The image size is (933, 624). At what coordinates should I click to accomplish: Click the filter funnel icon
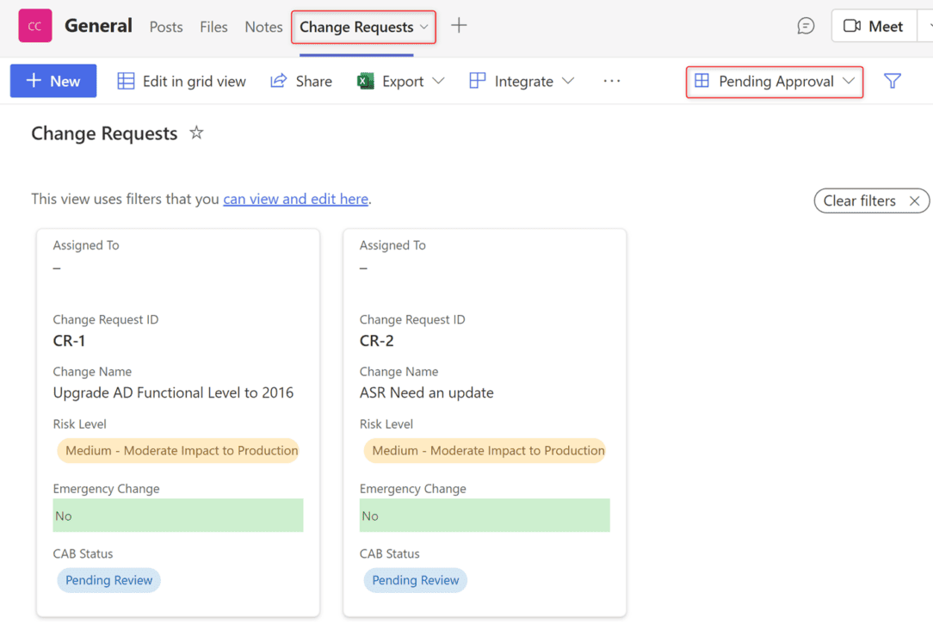(x=893, y=80)
